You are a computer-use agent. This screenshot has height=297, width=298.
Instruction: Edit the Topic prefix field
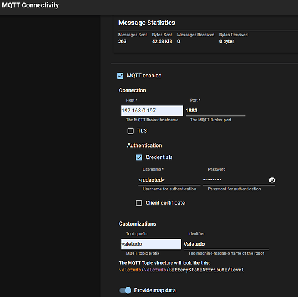151,244
